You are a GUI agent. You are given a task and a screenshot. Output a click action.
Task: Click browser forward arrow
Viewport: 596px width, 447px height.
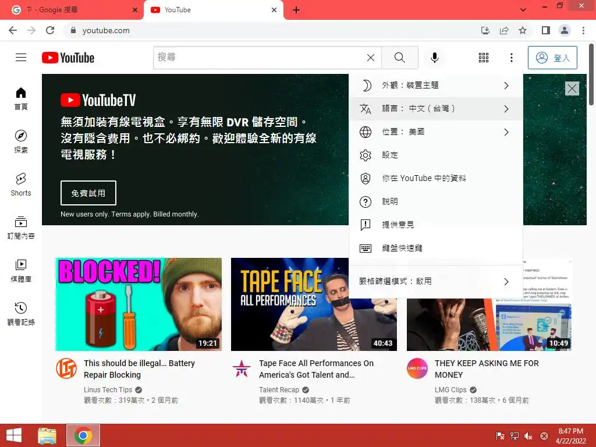coord(31,30)
